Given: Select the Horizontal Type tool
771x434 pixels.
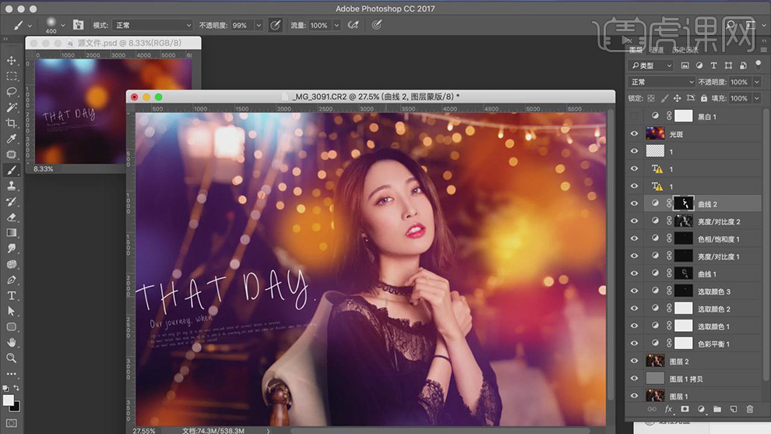Looking at the screenshot, I should point(12,295).
